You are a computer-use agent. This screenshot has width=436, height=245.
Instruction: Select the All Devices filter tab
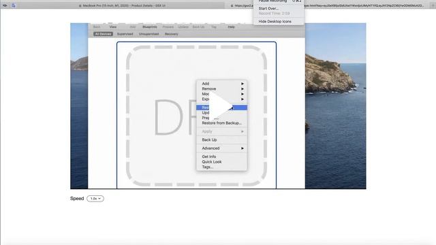(103, 34)
